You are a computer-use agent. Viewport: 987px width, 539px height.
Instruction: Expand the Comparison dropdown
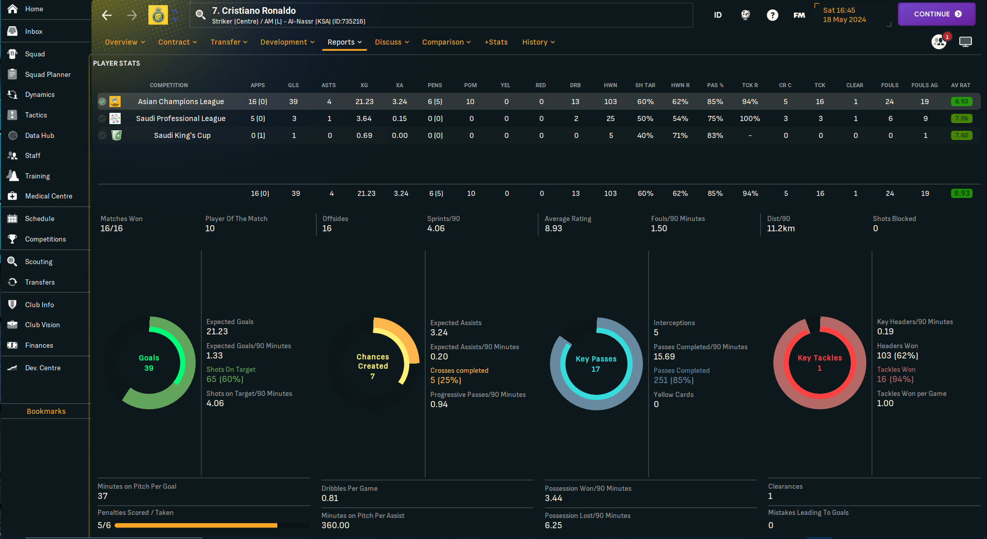pyautogui.click(x=446, y=42)
